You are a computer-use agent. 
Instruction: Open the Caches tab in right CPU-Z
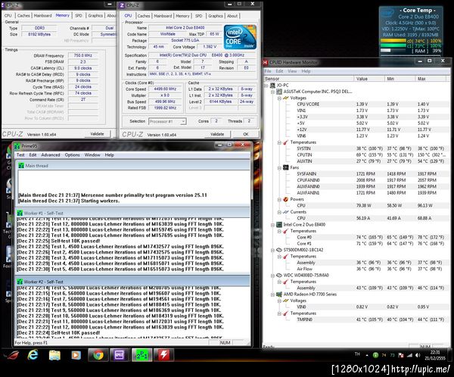[x=144, y=16]
